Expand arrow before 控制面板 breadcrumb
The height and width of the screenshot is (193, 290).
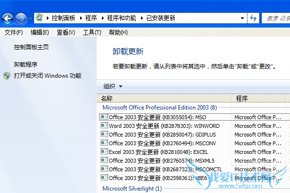(x=48, y=18)
